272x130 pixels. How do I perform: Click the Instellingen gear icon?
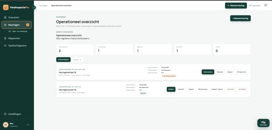pyautogui.click(x=5, y=114)
